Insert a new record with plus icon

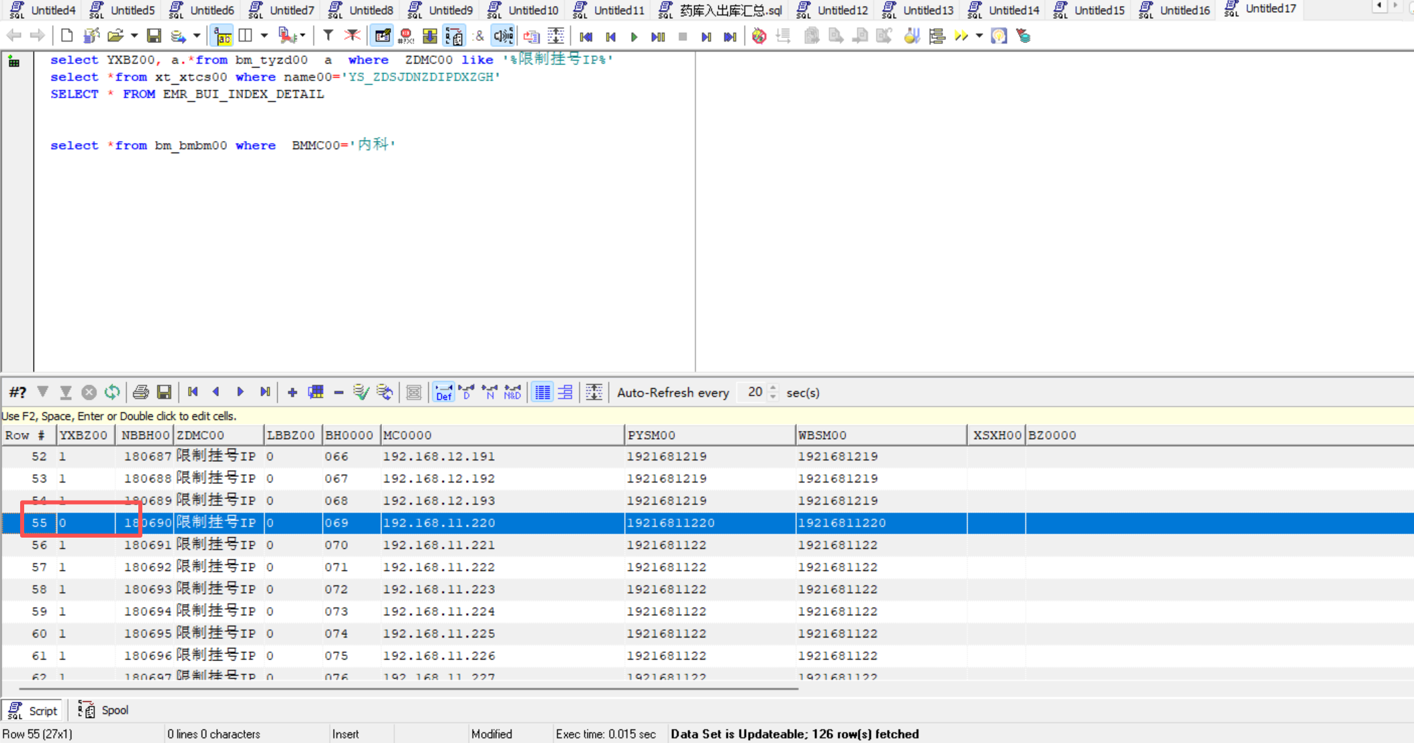click(292, 393)
